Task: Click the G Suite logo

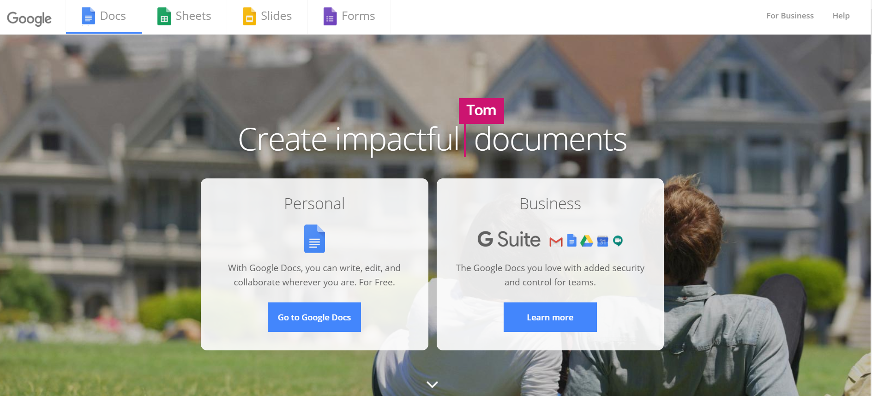Action: 509,239
